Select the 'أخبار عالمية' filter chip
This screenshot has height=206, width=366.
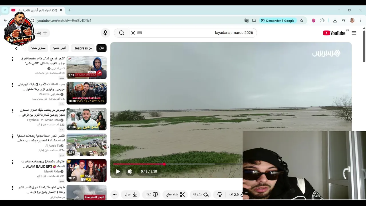pyautogui.click(x=59, y=48)
